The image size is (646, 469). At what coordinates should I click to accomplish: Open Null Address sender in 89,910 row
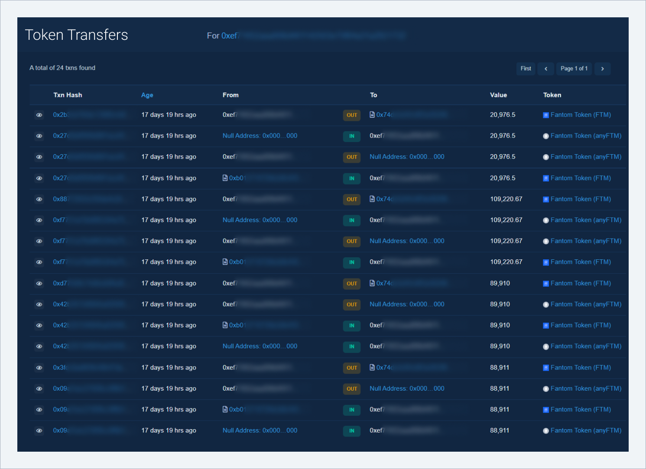click(260, 346)
